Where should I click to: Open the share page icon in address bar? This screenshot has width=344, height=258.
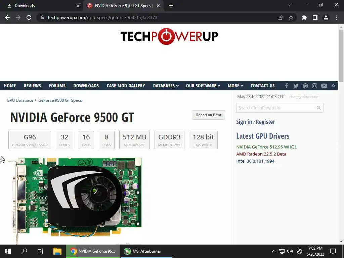[x=280, y=17]
